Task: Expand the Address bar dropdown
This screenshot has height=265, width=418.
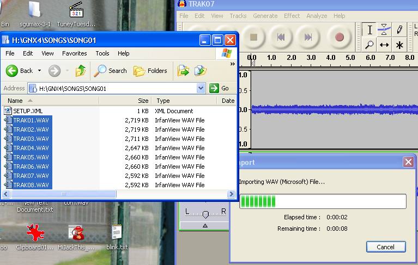Action: coord(201,88)
